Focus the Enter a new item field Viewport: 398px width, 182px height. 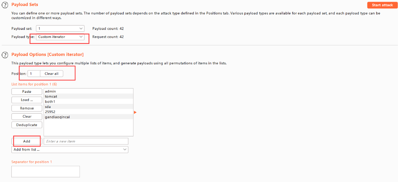coord(86,141)
